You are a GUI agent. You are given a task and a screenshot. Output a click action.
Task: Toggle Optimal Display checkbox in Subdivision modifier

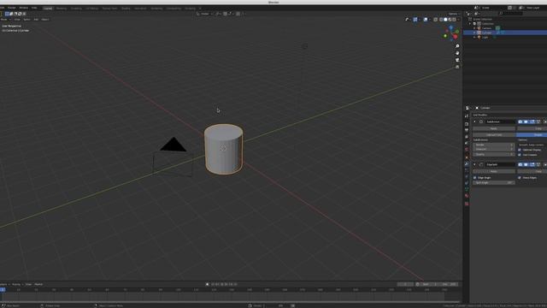(520, 150)
